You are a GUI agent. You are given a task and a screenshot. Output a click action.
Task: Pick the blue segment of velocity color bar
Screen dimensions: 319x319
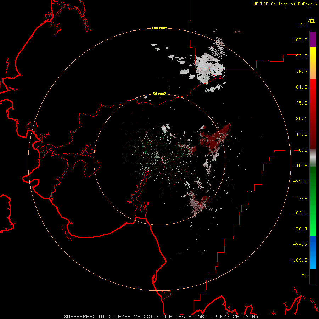[313, 253]
